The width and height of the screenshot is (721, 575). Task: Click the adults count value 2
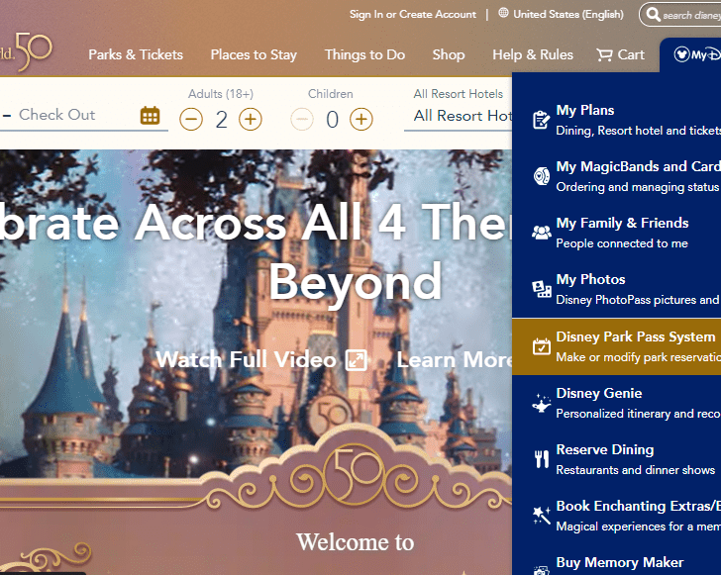coord(221,120)
